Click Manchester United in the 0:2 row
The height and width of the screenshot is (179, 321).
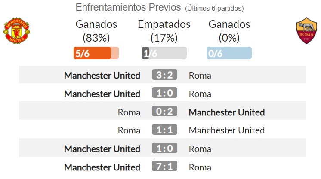(227, 112)
